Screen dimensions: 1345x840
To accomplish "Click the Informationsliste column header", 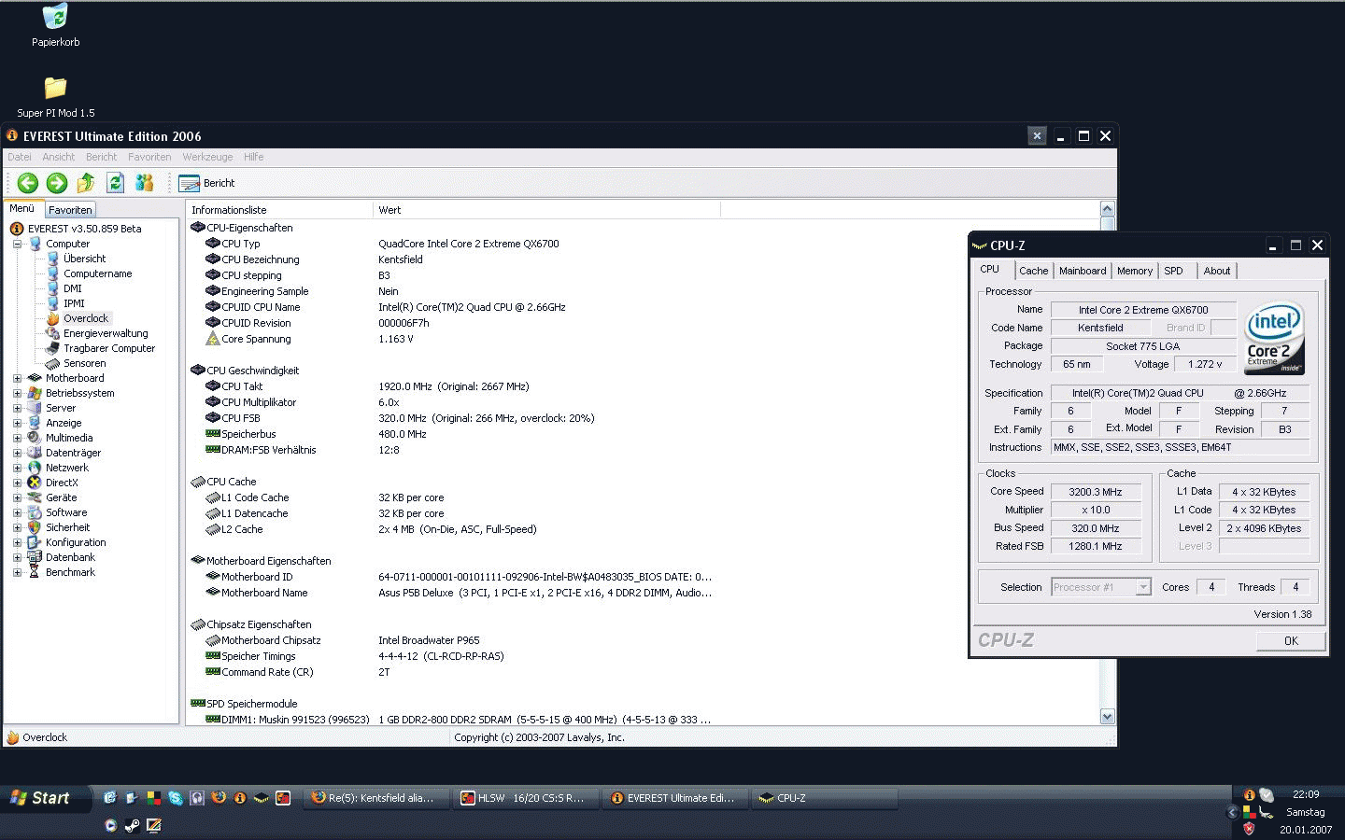I will (279, 210).
